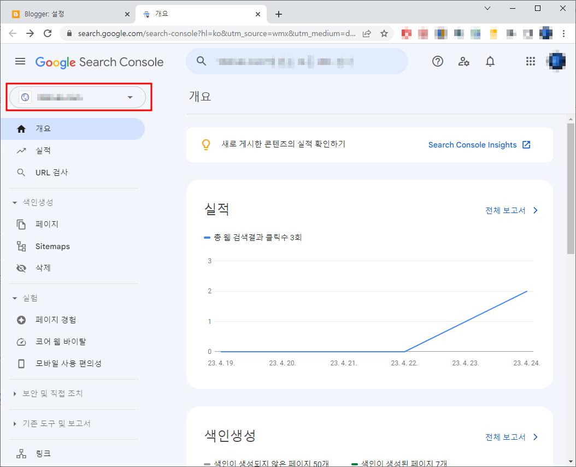Click the chevron arrow after the 실적 전체 보고서 link
Image resolution: width=576 pixels, height=467 pixels.
pyautogui.click(x=536, y=210)
